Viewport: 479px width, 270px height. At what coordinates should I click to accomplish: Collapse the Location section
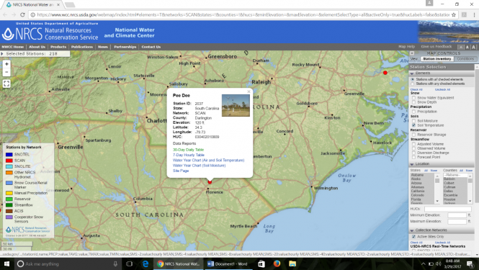pos(412,164)
